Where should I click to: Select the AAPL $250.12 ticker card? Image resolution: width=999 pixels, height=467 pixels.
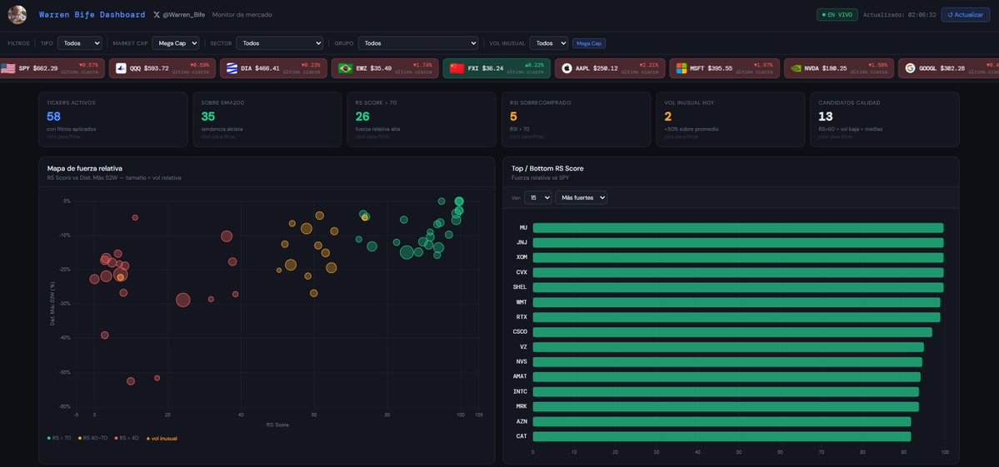(x=610, y=68)
